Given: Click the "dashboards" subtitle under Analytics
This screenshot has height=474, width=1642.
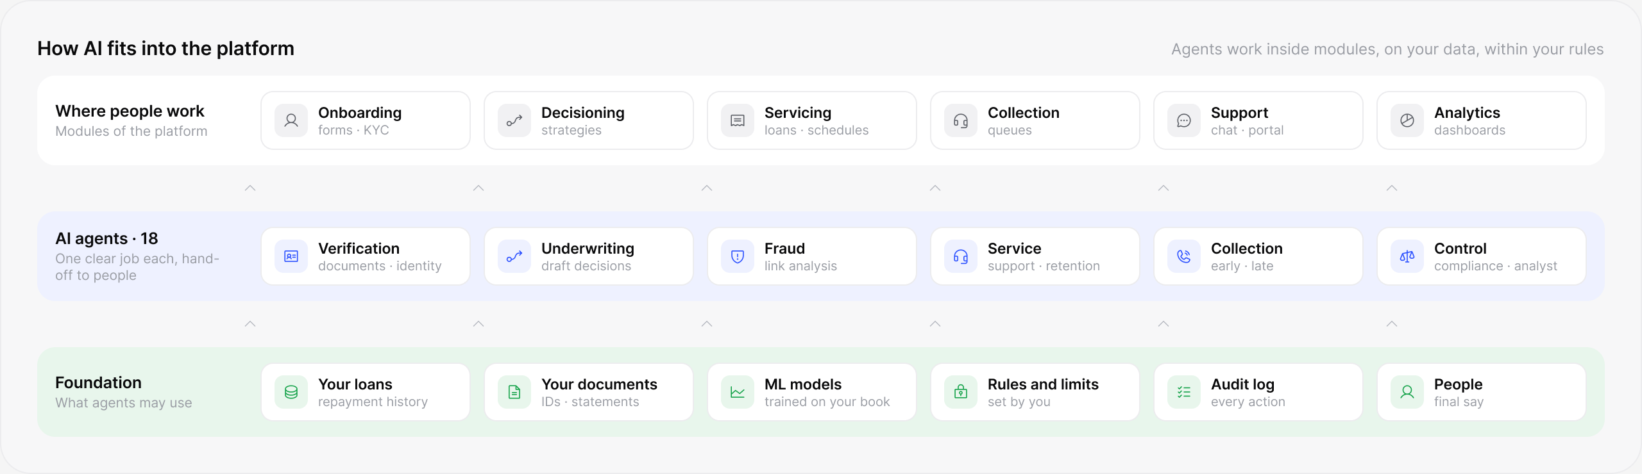Looking at the screenshot, I should point(1469,130).
